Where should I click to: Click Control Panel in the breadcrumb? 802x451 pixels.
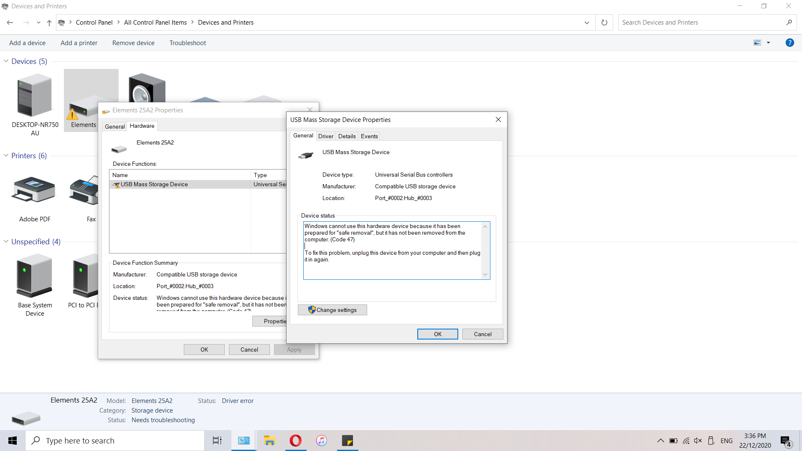(94, 23)
